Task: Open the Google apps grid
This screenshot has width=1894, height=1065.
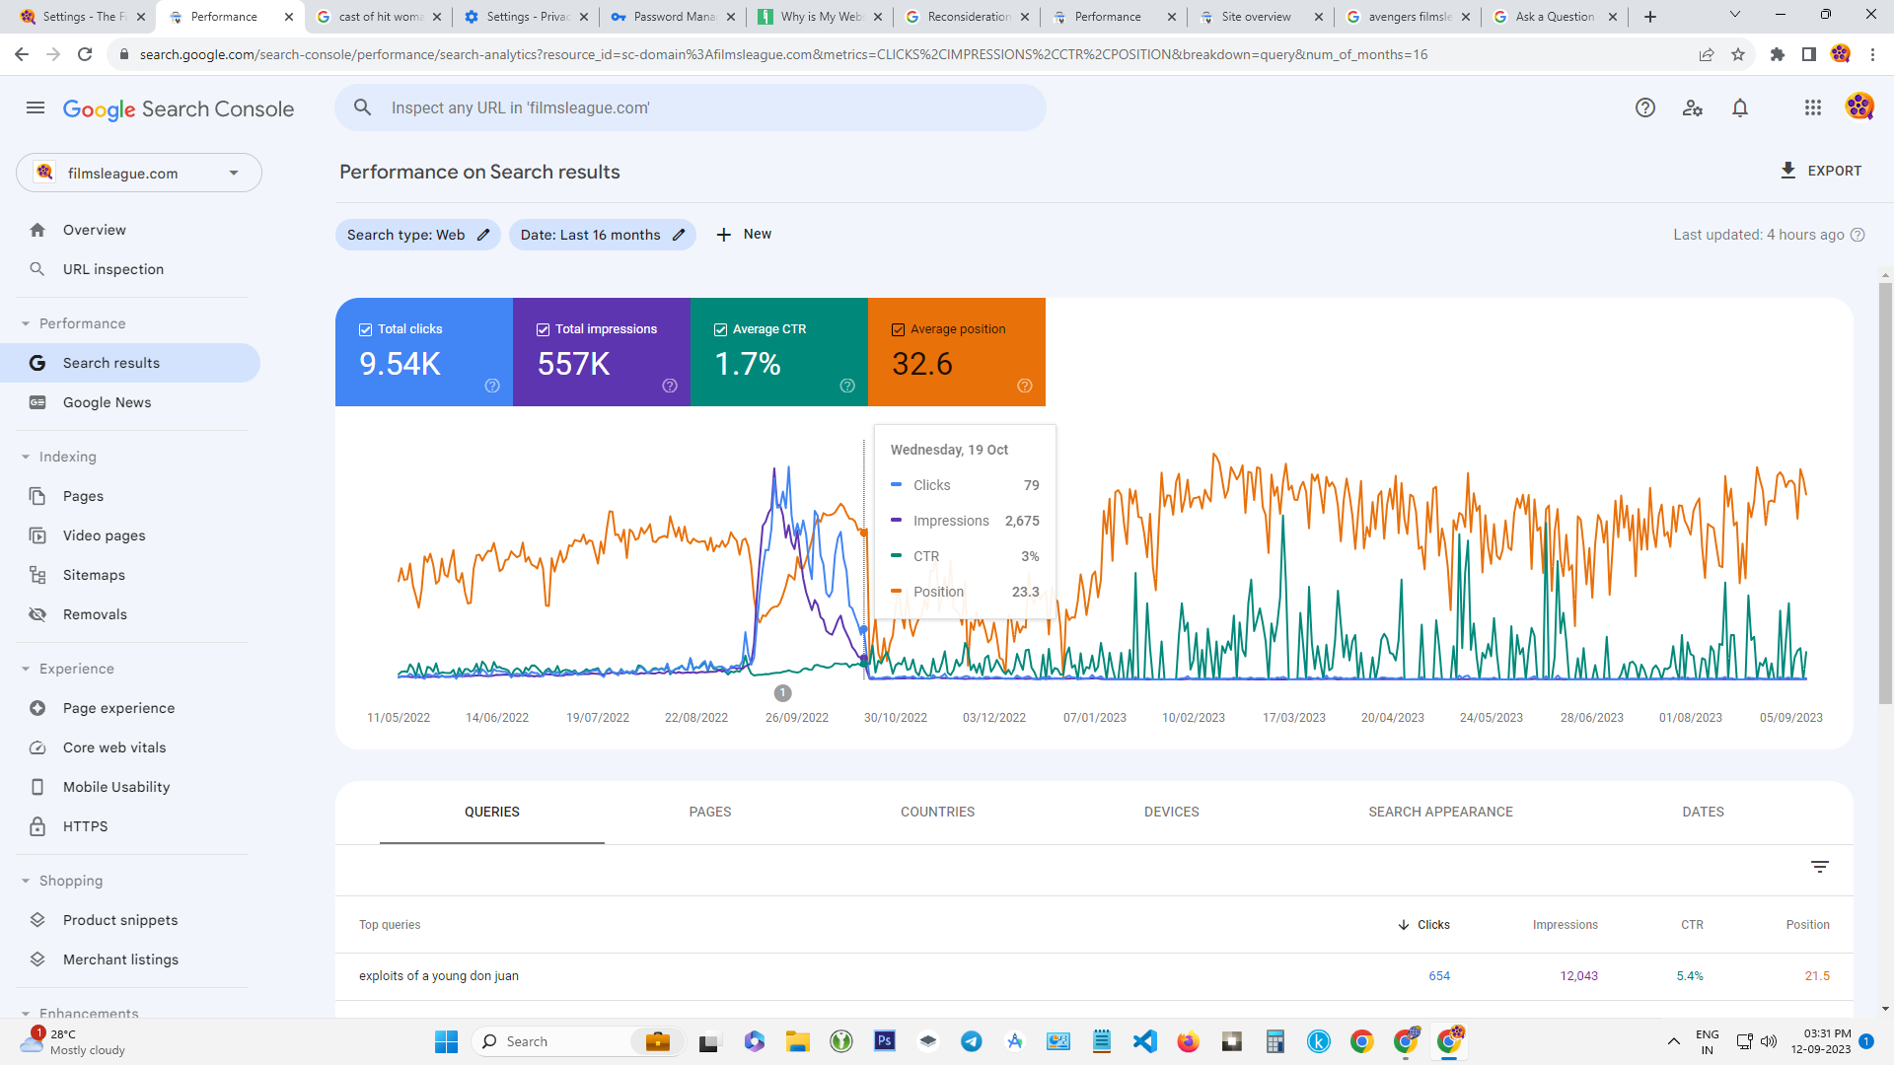Action: click(x=1813, y=108)
